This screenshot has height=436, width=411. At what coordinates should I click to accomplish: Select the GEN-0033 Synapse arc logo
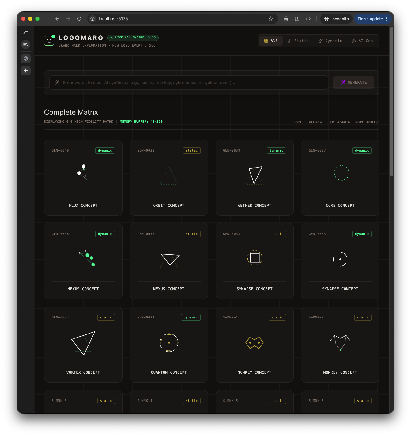point(340,259)
